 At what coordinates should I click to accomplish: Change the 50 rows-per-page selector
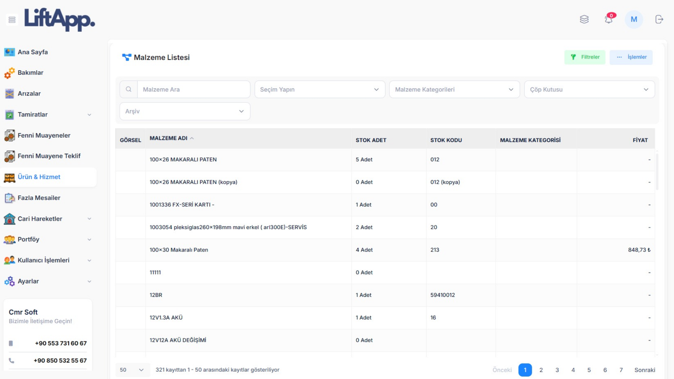pos(132,370)
